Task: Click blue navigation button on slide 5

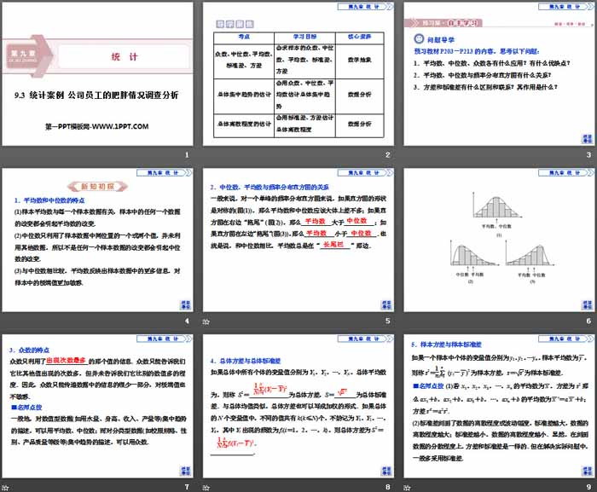Action: [385, 304]
